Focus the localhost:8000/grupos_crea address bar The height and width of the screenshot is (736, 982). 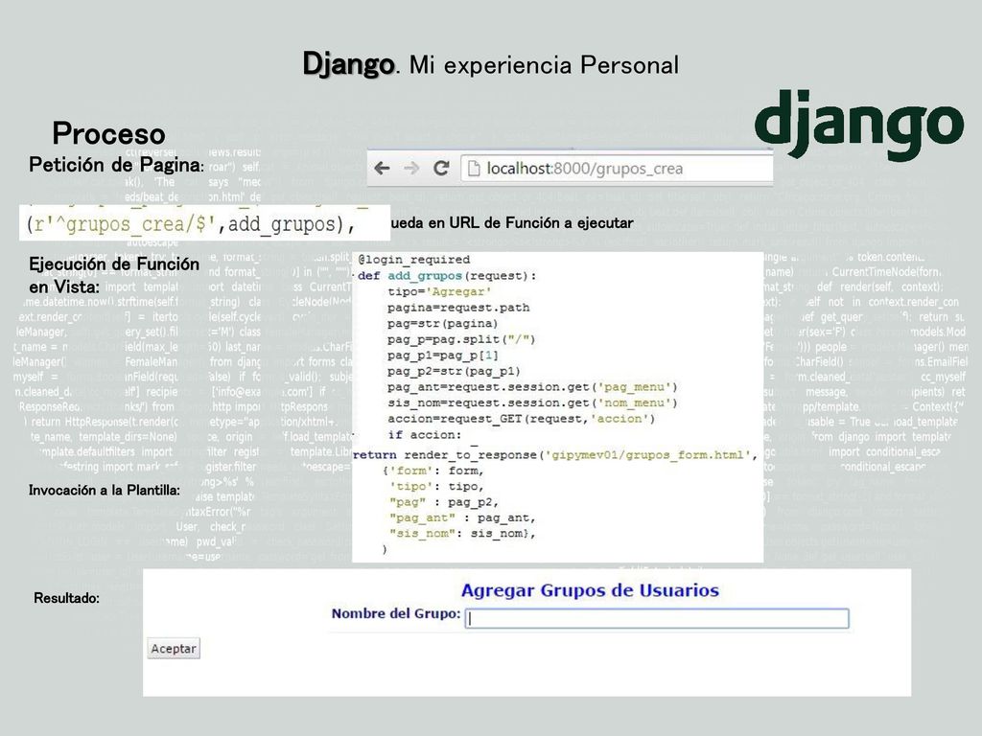point(617,169)
